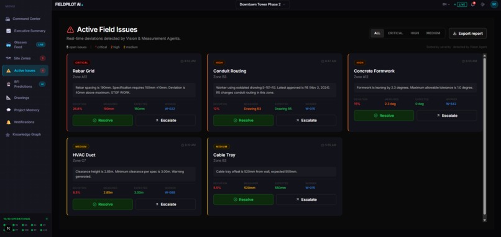Select Active Issues warning triangle icon in sidebar

[x=8, y=71]
